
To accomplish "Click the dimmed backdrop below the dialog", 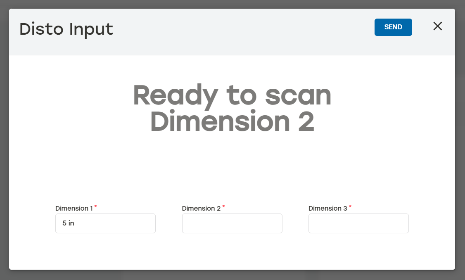I will tap(232, 275).
